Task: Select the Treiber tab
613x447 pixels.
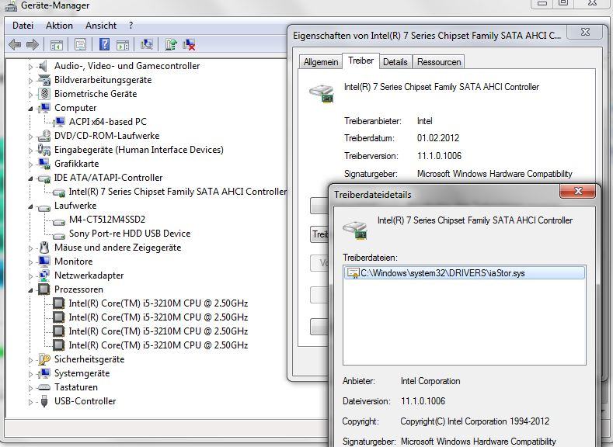Action: click(x=360, y=61)
